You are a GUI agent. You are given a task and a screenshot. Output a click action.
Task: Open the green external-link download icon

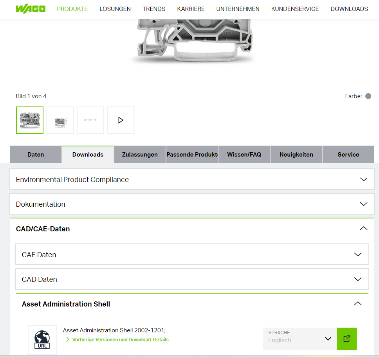tap(347, 339)
